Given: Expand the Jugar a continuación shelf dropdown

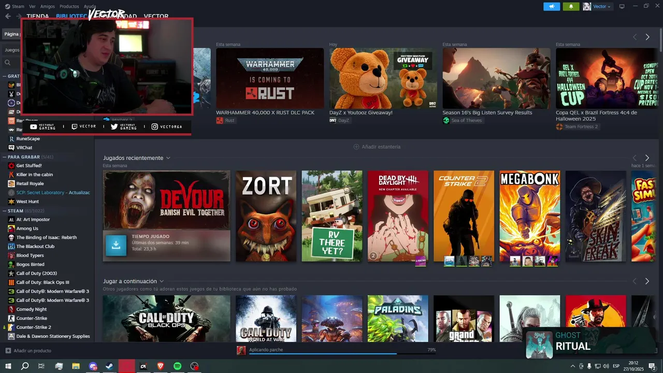Looking at the screenshot, I should tap(162, 281).
